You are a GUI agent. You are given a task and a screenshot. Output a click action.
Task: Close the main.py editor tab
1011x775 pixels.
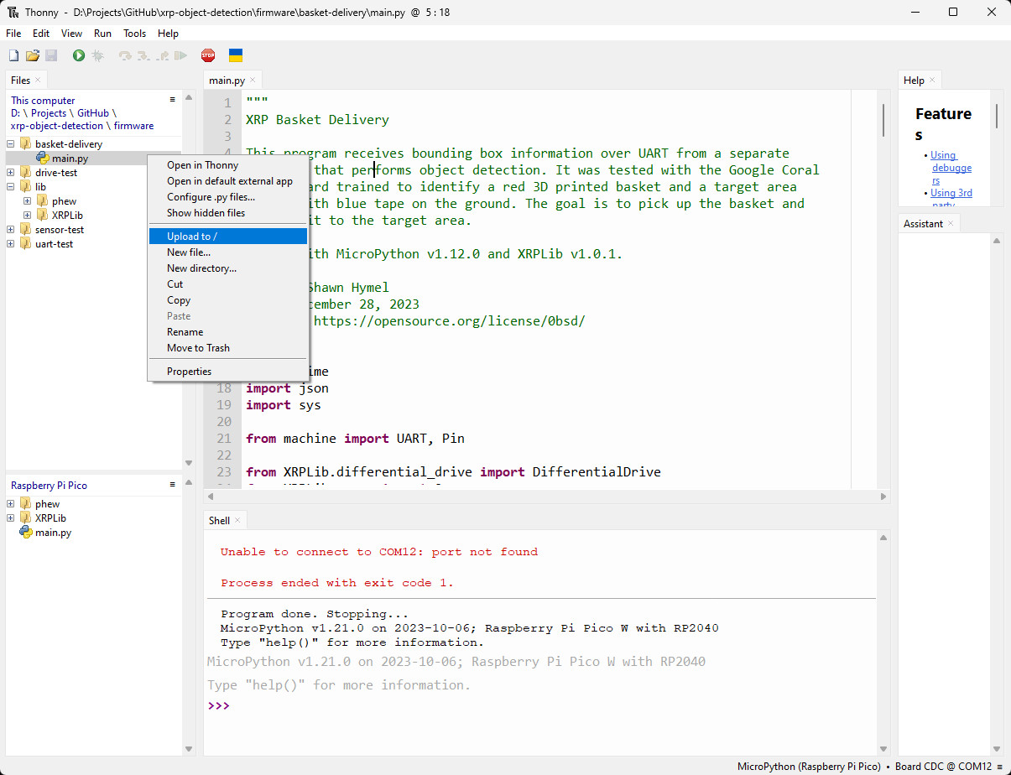coord(253,80)
